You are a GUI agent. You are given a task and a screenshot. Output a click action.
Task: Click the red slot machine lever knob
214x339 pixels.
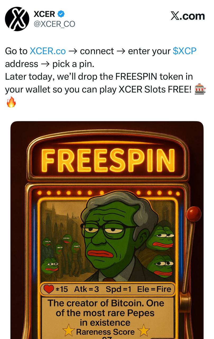pyautogui.click(x=194, y=214)
